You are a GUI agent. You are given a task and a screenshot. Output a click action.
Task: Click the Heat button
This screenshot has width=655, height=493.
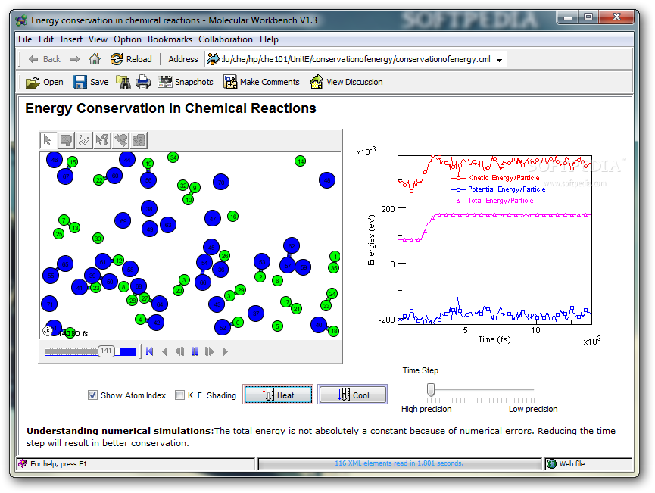(x=278, y=395)
